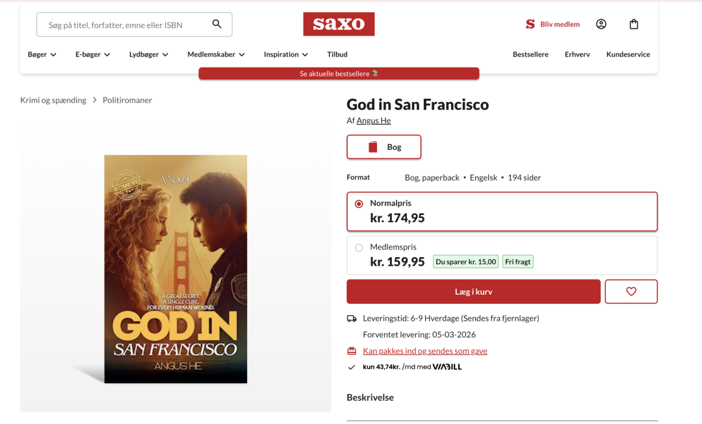Viewport: 702px width, 424px height.
Task: Select the Medlemspris radio button
Action: click(359, 247)
